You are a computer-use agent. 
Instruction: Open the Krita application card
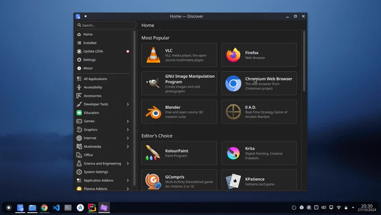pos(259,153)
